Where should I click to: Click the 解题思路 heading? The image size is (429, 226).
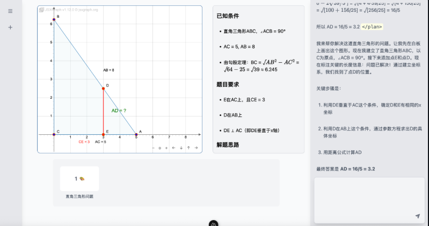click(x=229, y=145)
